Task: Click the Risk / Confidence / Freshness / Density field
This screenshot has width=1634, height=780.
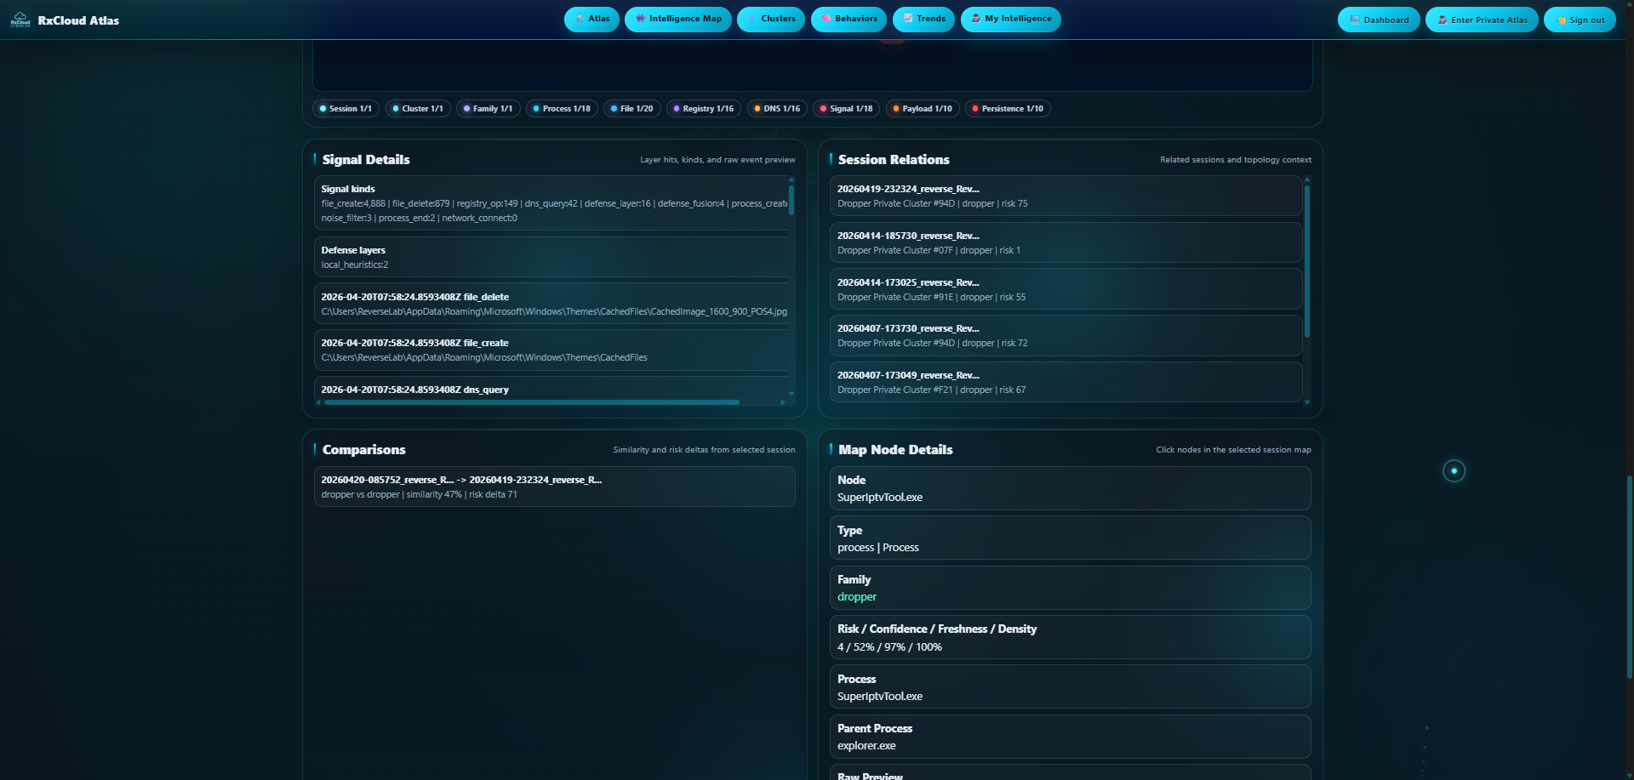Action: coord(1070,637)
